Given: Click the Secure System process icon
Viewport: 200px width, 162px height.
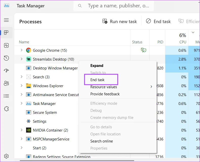Looking at the screenshot, I should (29, 112).
